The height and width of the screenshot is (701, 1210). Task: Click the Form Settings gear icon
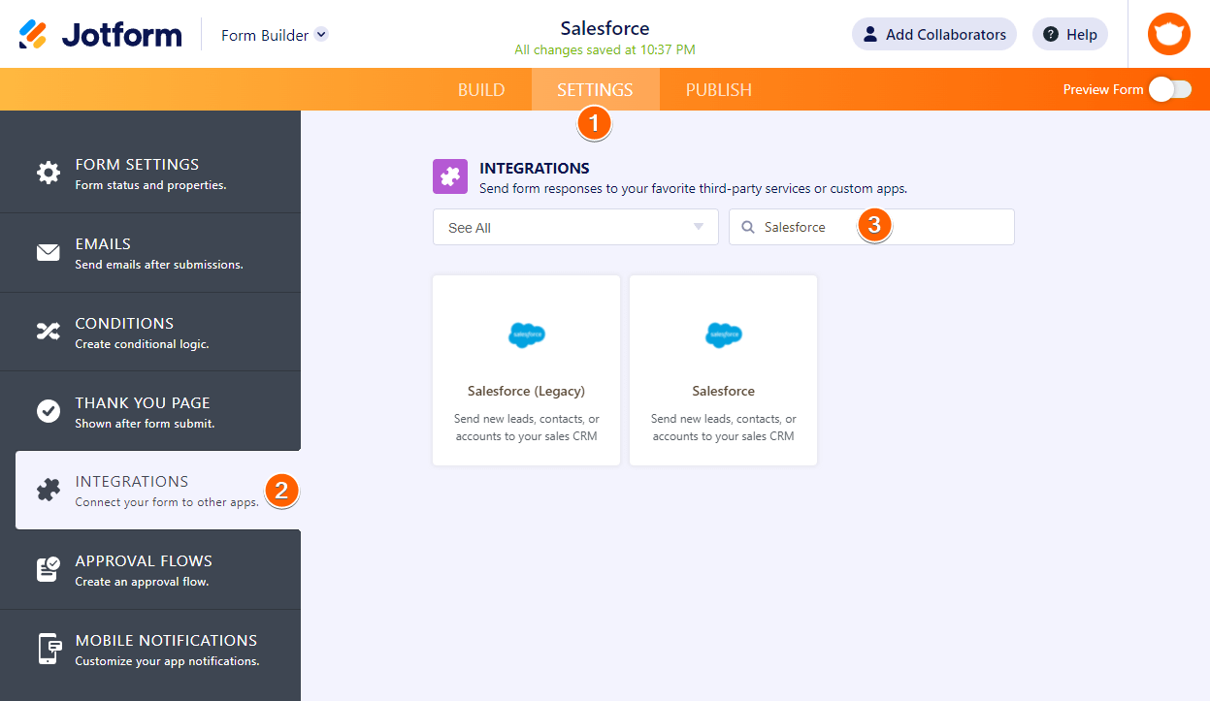click(48, 174)
